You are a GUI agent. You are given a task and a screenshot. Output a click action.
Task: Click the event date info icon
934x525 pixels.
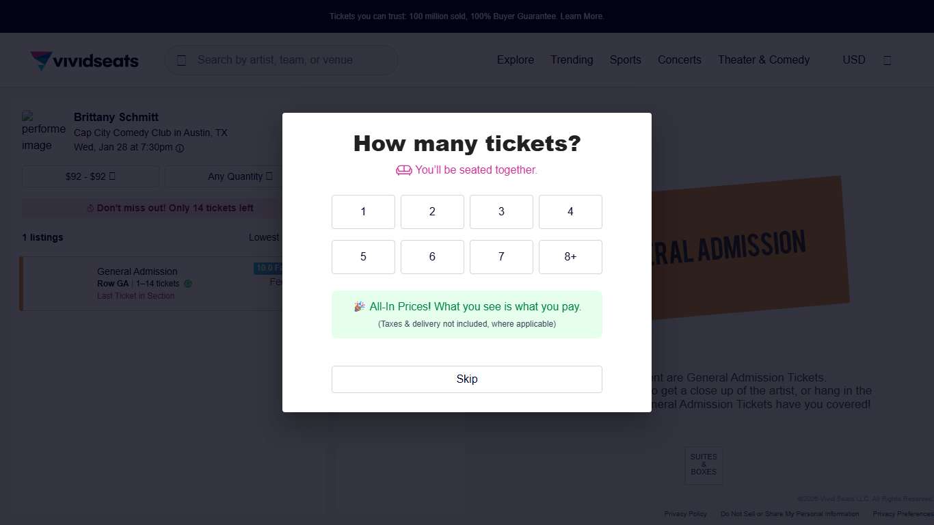pos(180,148)
